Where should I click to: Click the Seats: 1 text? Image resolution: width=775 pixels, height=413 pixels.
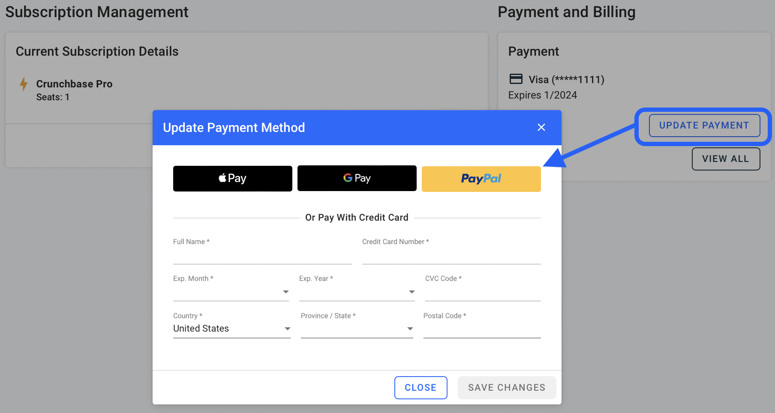click(53, 97)
